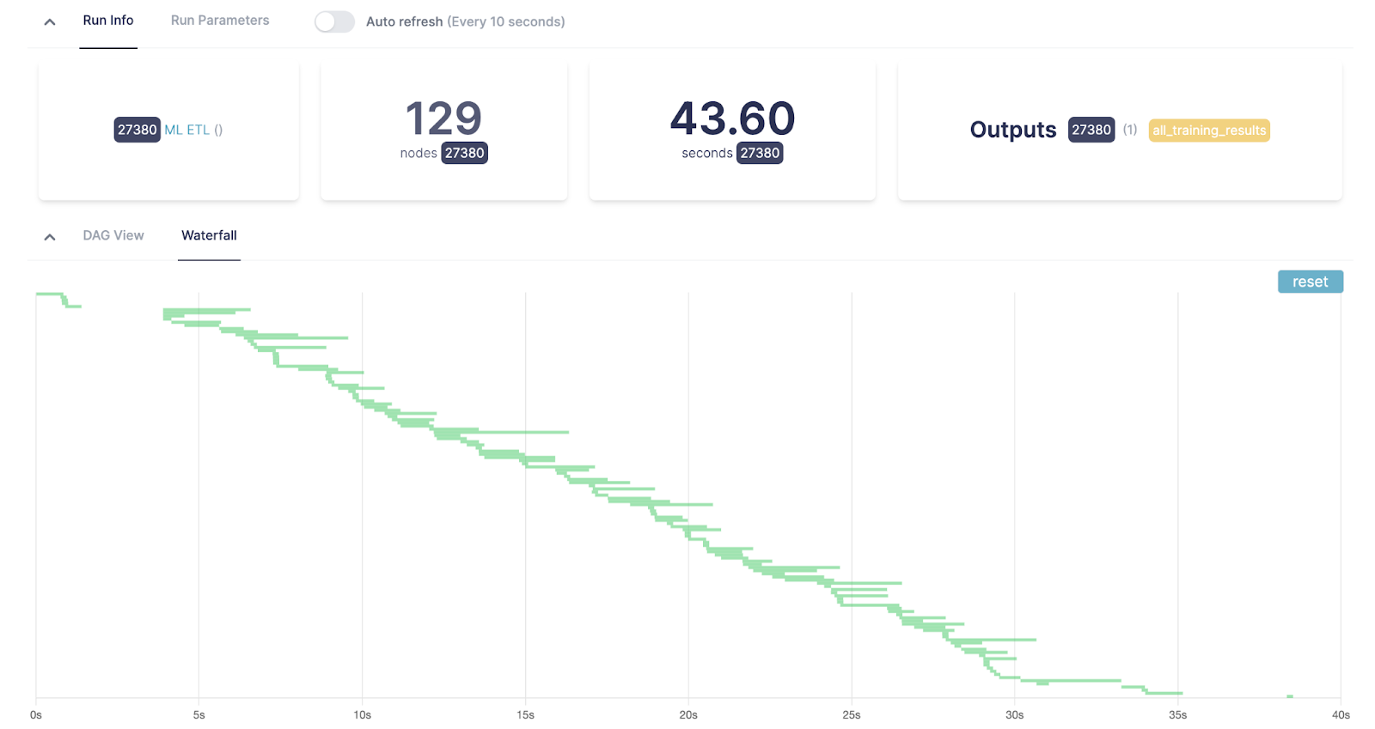Click the 27380 badge next to Outputs
The height and width of the screenshot is (729, 1375).
tap(1091, 130)
